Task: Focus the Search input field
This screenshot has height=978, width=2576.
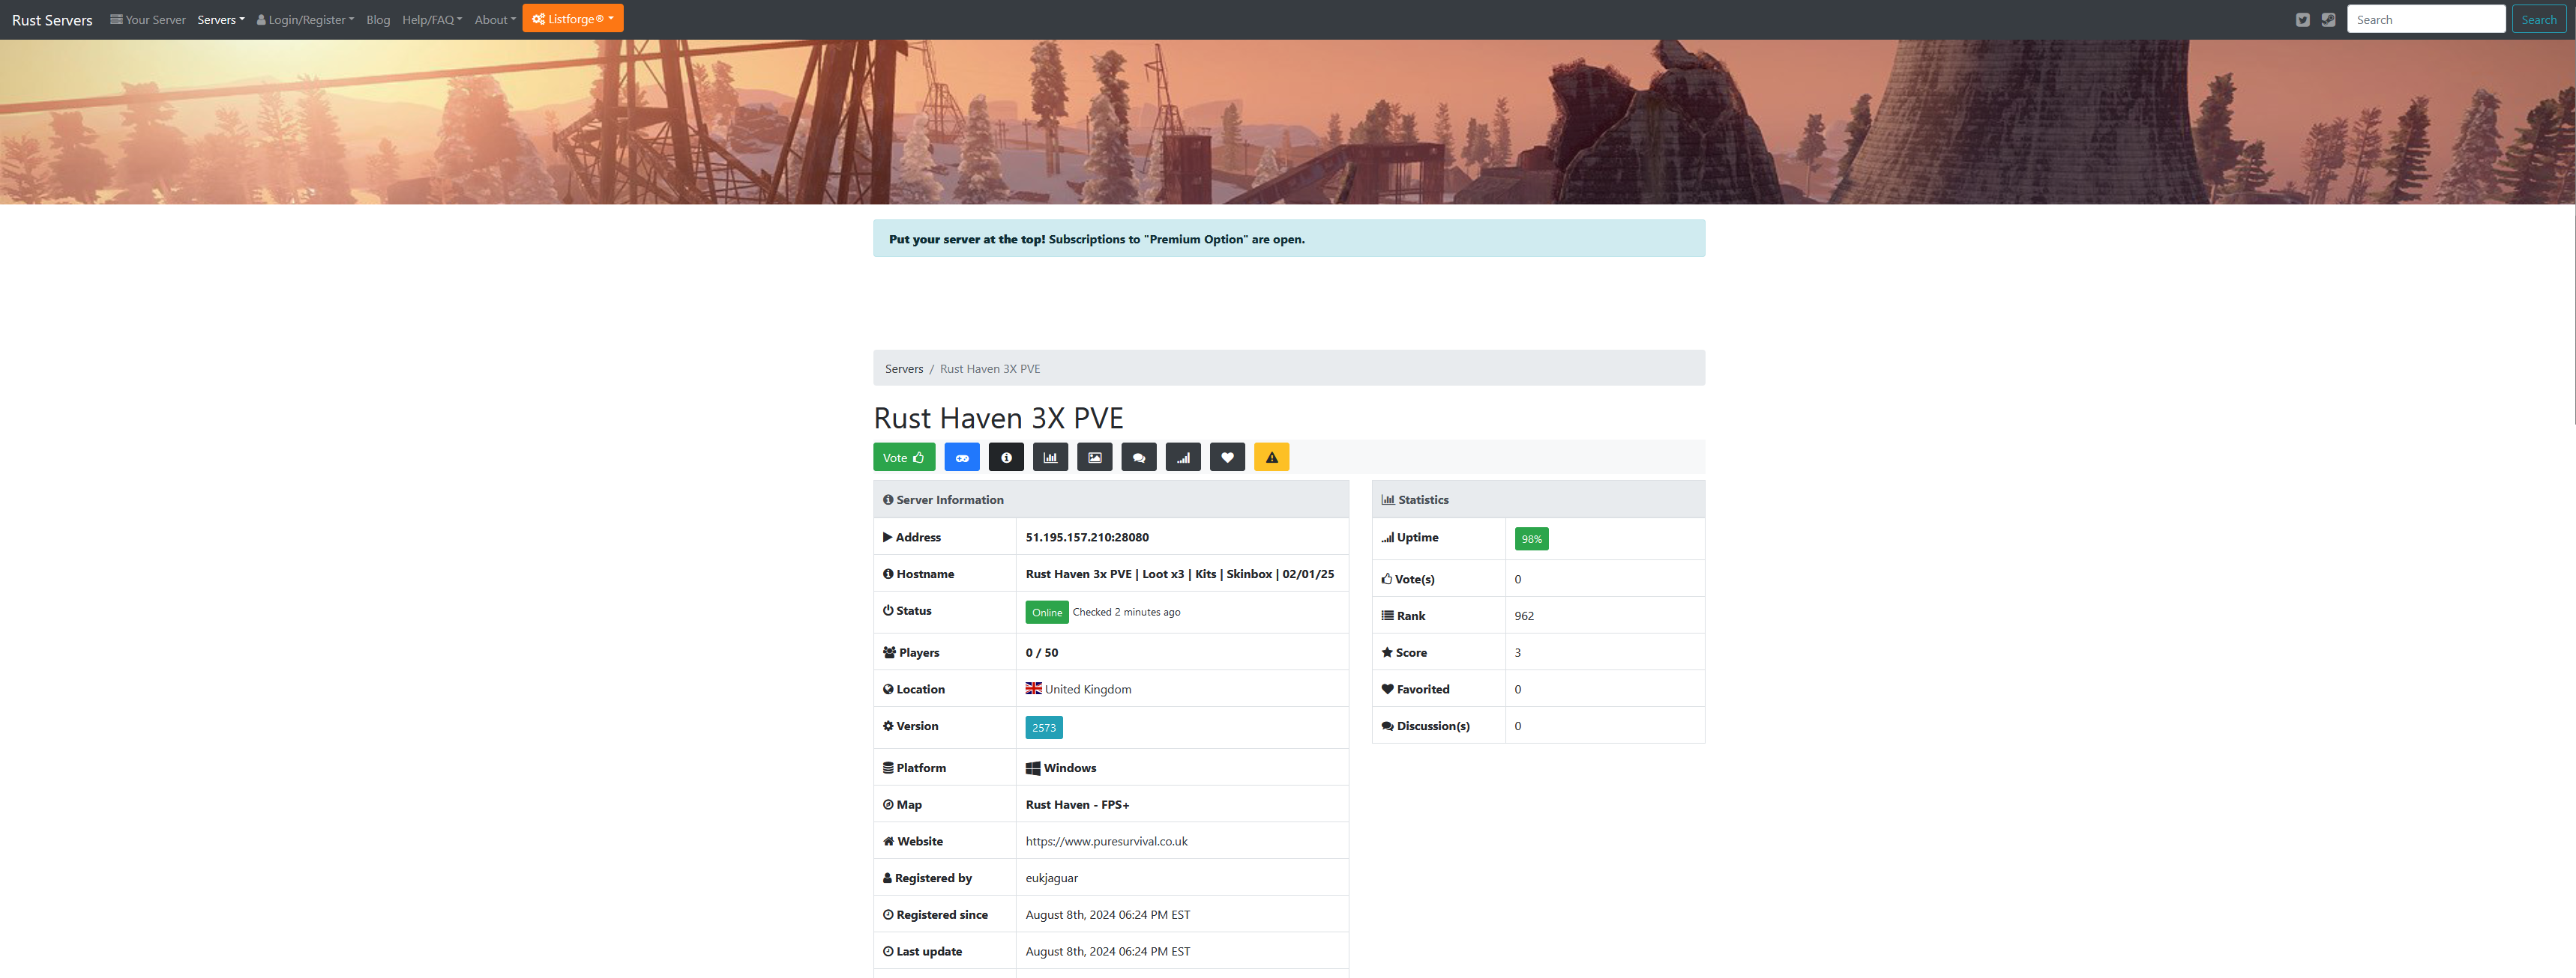Action: (x=2425, y=19)
